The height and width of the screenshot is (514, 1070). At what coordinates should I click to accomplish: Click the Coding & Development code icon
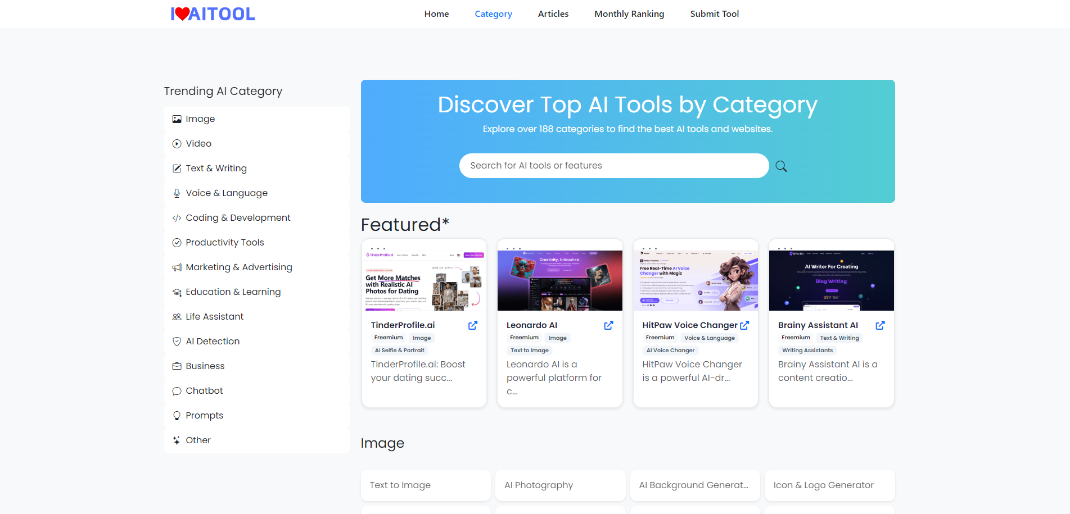[x=177, y=218]
